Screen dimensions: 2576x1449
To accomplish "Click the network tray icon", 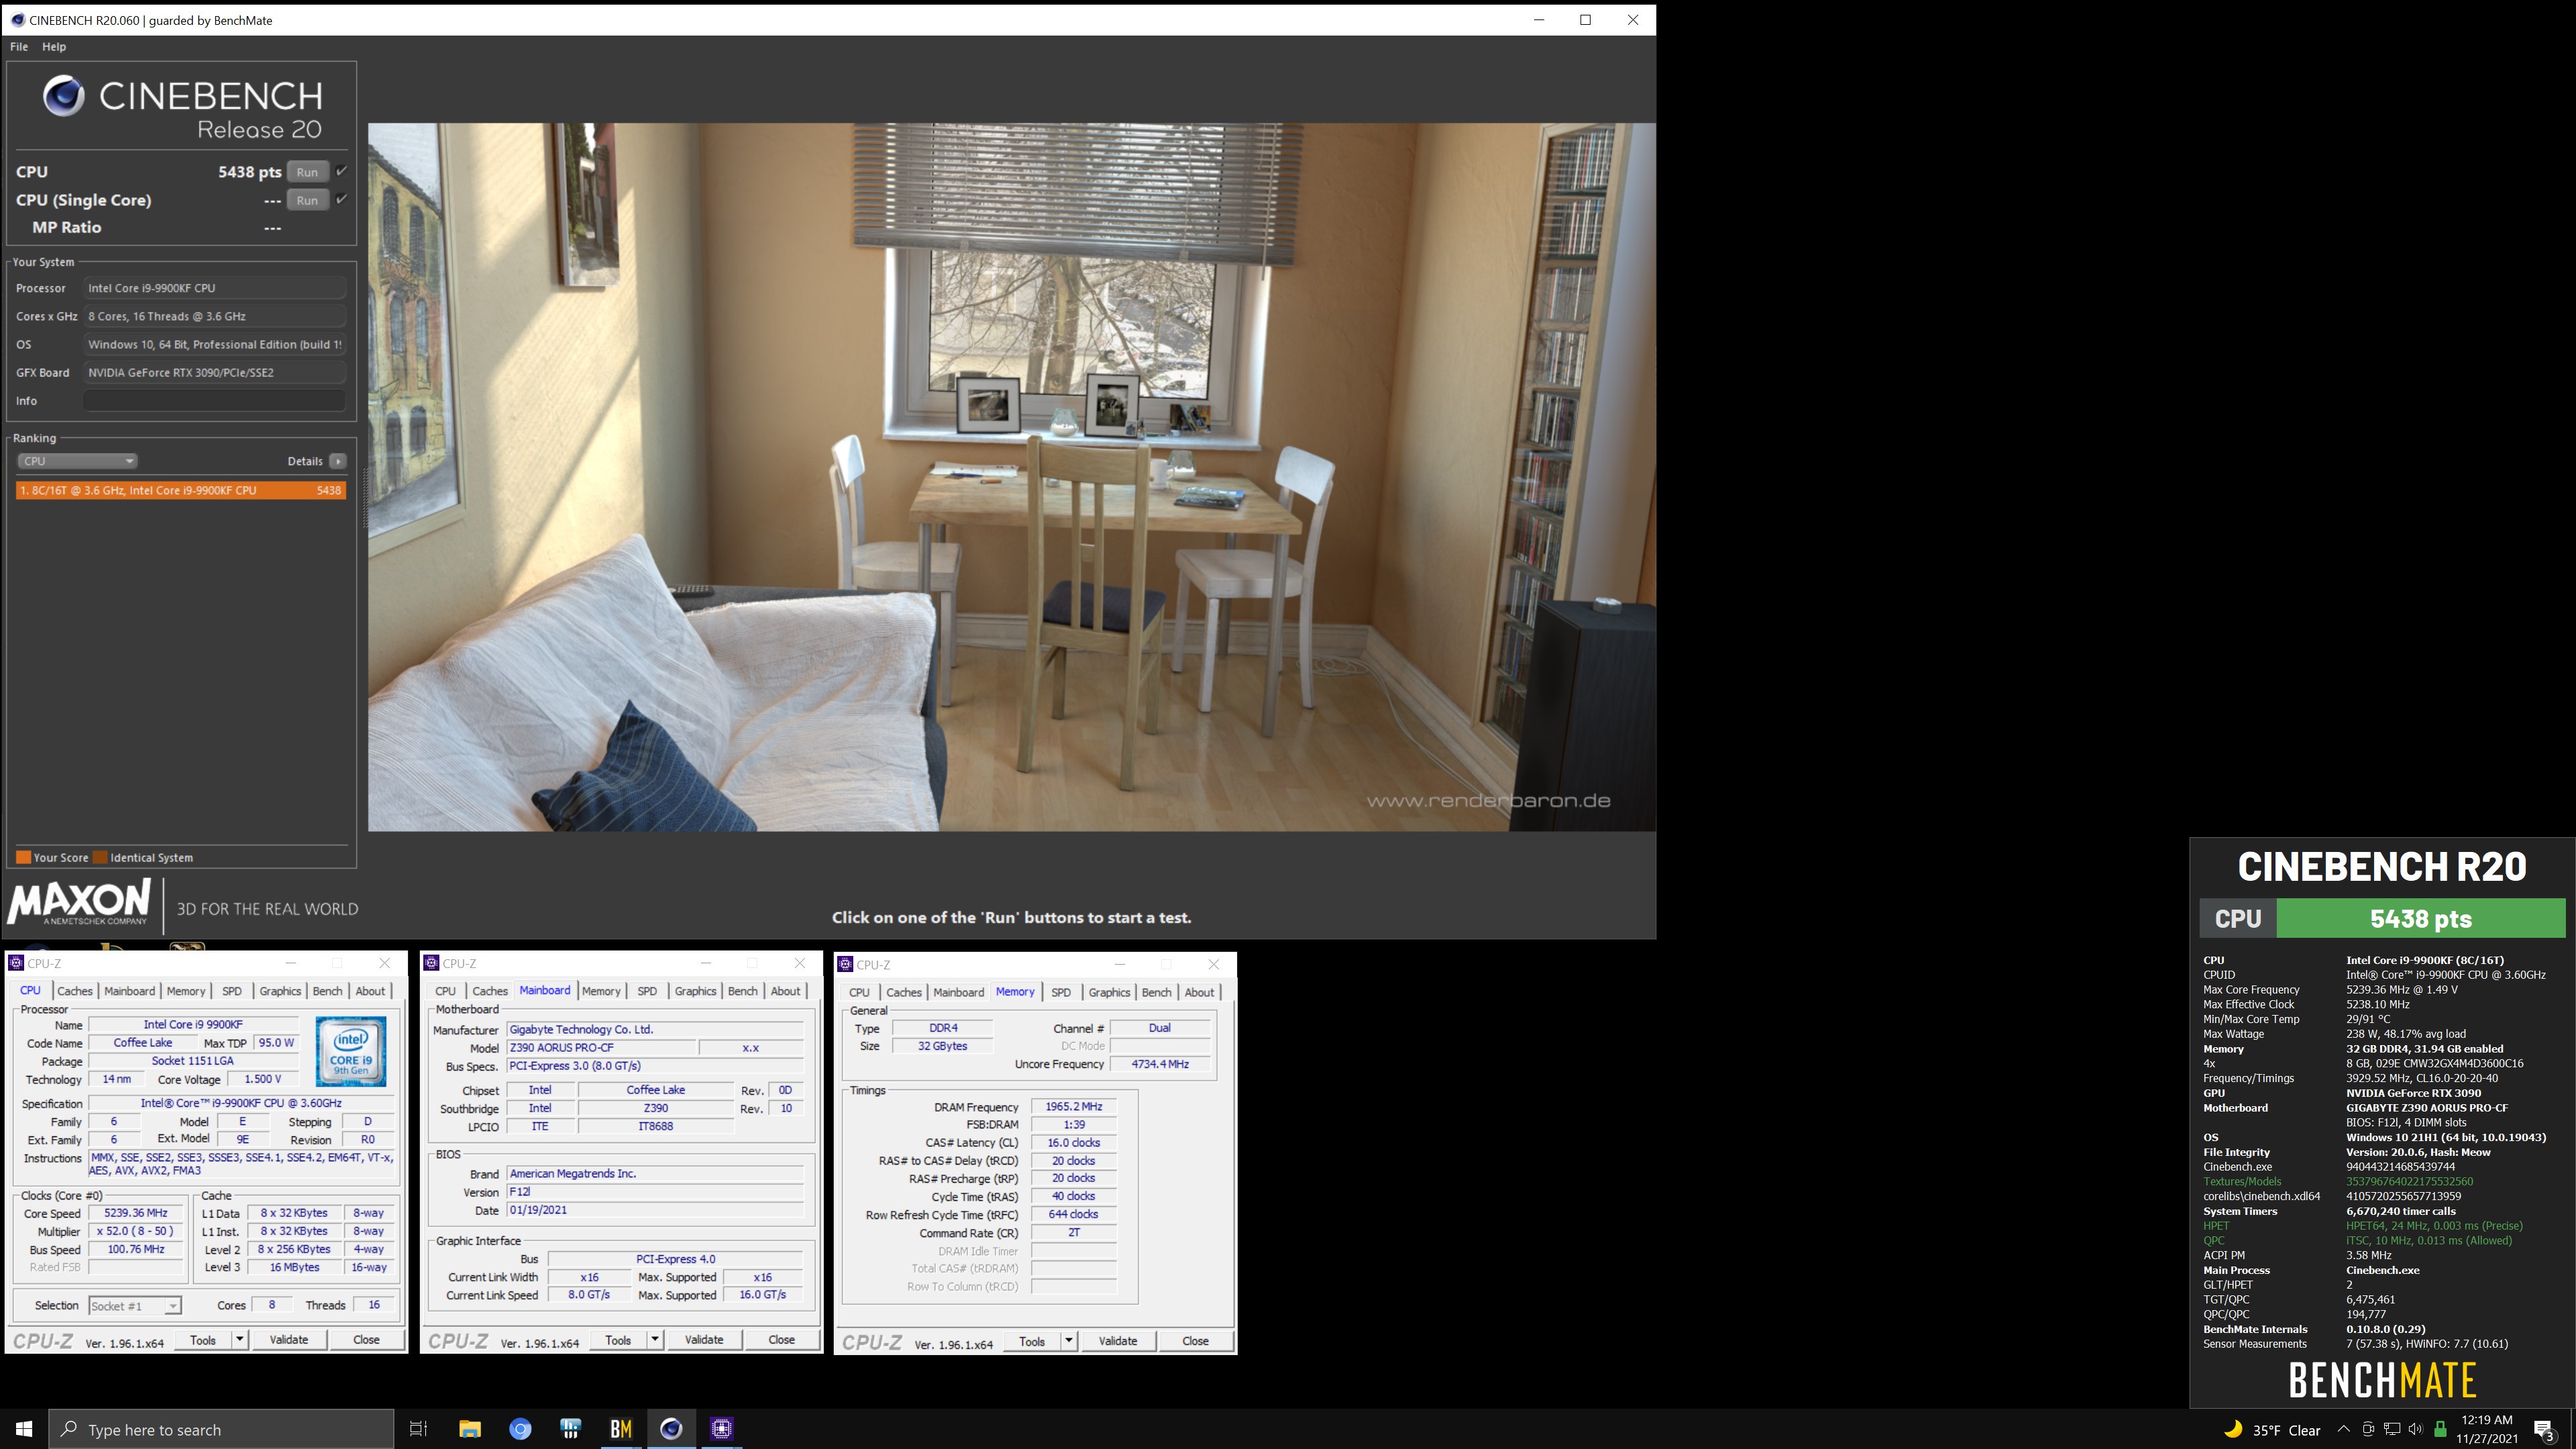I will [2391, 1429].
